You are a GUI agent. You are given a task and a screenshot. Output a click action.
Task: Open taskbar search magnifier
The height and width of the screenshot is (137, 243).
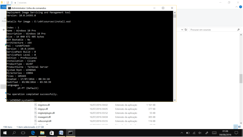click(x=14, y=133)
